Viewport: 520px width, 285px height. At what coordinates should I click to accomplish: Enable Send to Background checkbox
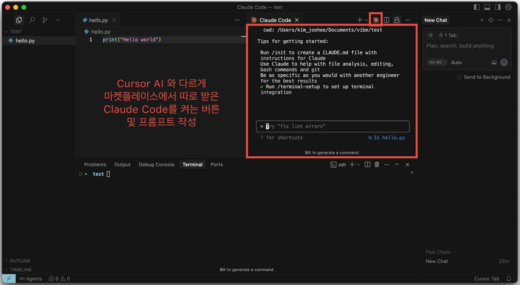pyautogui.click(x=459, y=77)
